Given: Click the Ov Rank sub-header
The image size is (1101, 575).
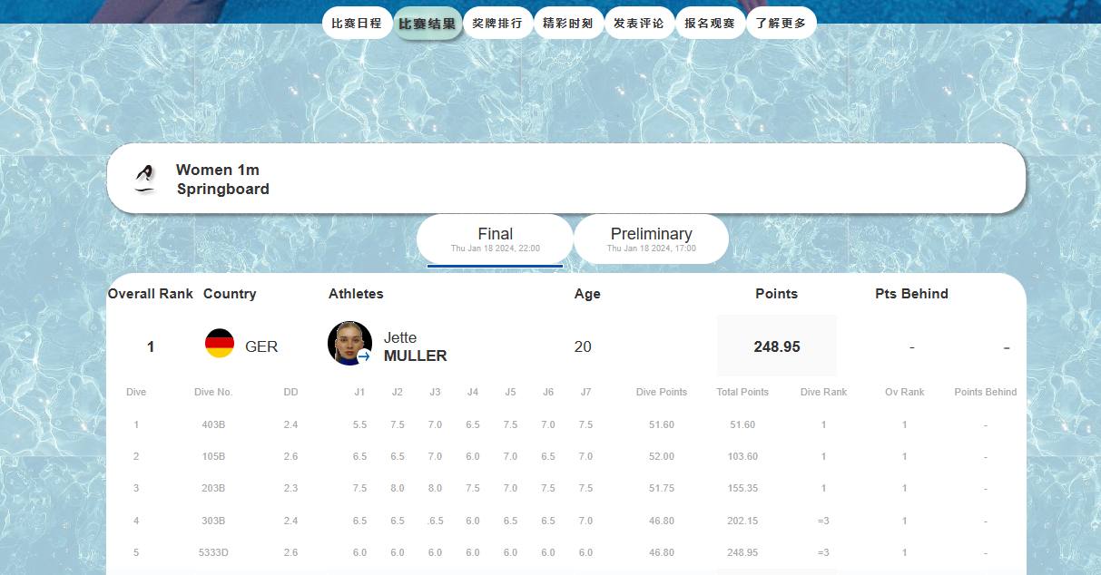Looking at the screenshot, I should (905, 392).
